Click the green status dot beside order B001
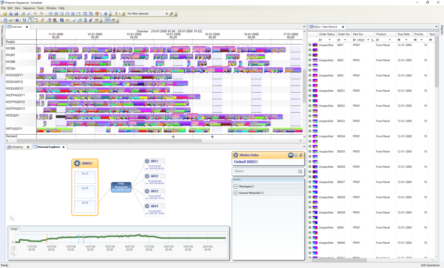Screen dimensions: 444x268 (x=310, y=44)
